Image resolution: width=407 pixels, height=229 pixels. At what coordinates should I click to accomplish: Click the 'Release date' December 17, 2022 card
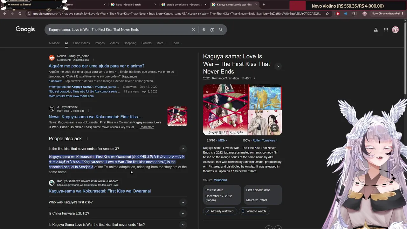click(222, 195)
